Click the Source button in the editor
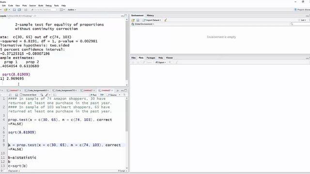The image size is (310, 174). click(112, 95)
